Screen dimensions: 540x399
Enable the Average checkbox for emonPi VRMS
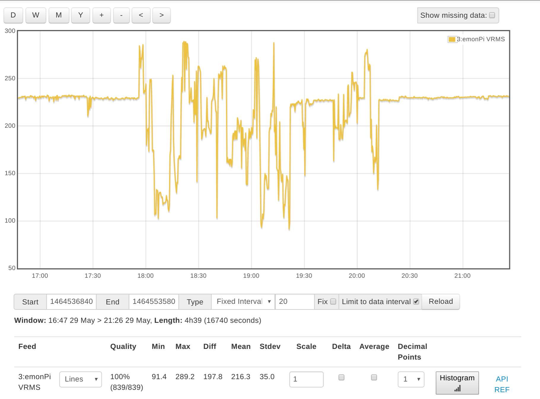point(374,377)
